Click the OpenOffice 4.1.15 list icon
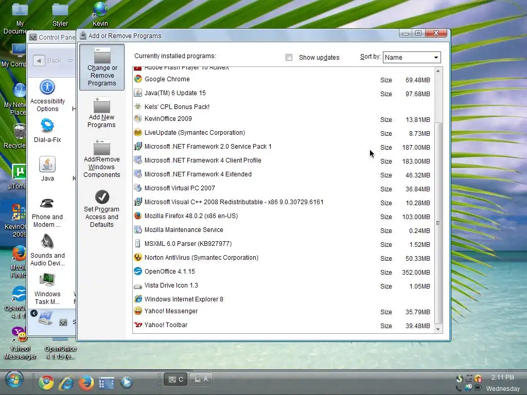 [138, 271]
